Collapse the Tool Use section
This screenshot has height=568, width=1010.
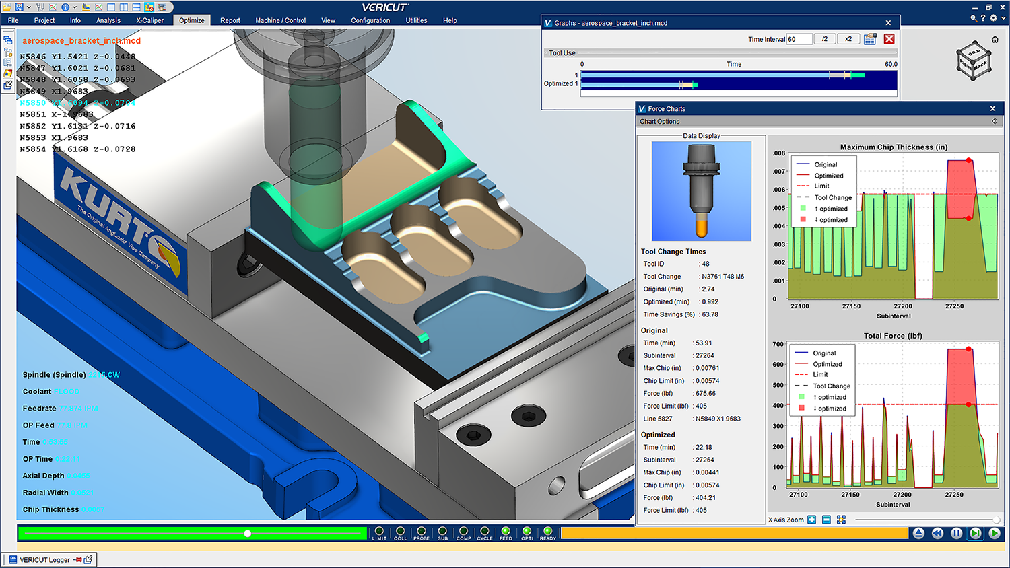(562, 52)
